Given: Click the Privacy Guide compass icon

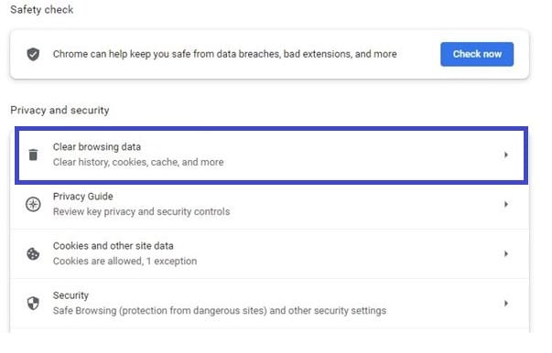Looking at the screenshot, I should pos(33,204).
